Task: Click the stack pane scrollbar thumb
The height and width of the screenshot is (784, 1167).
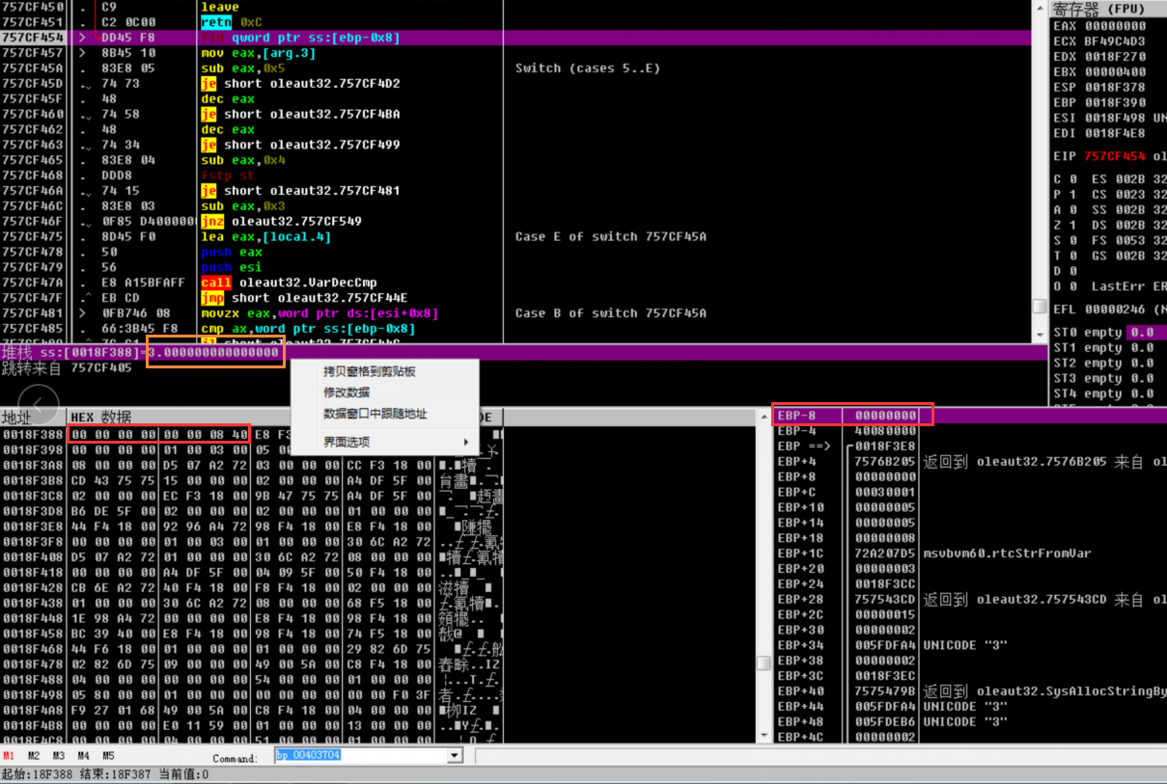Action: point(763,663)
